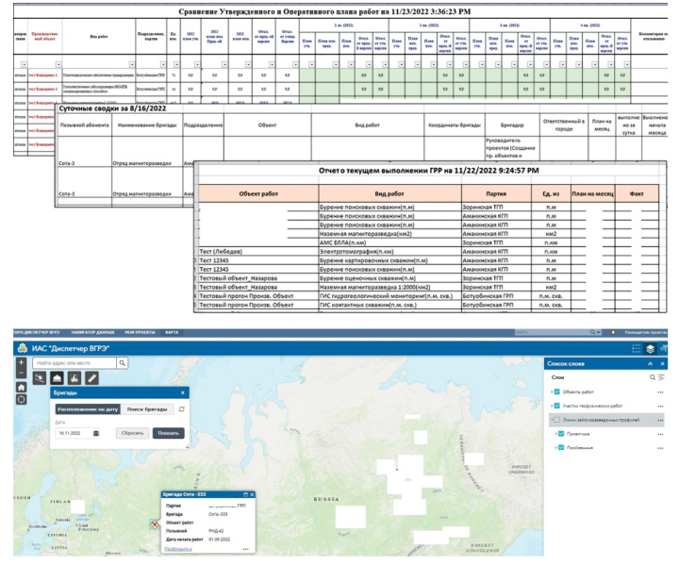Expand the Пройденные sublayer
Image resolution: width=679 pixels, height=566 pixels.
coord(556,447)
